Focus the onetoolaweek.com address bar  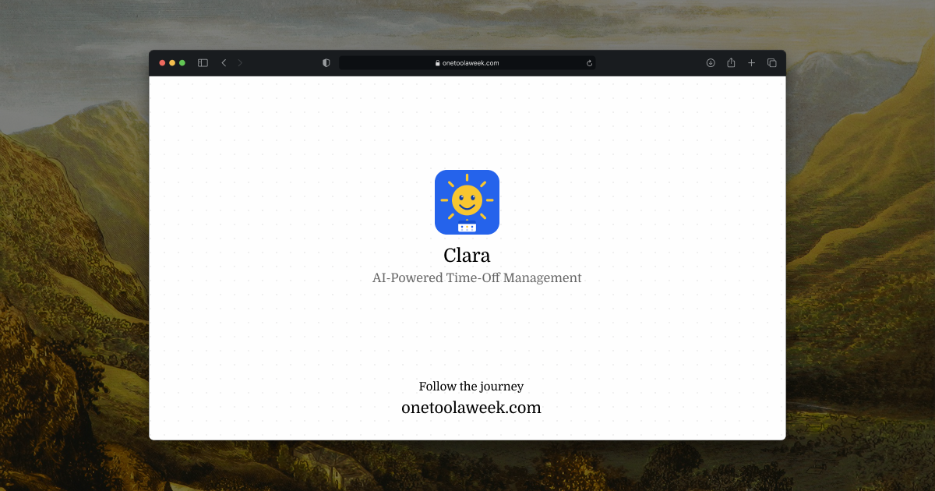click(467, 63)
